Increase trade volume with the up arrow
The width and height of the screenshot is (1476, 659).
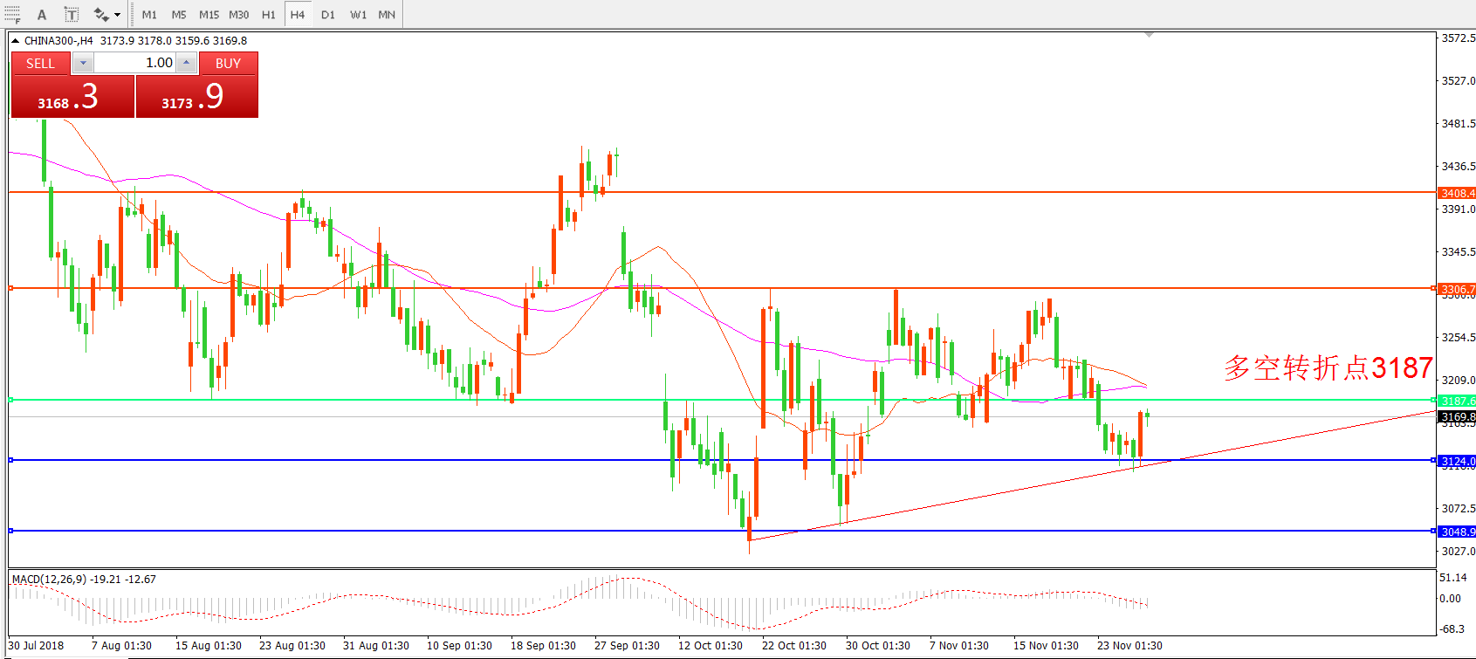pos(186,63)
